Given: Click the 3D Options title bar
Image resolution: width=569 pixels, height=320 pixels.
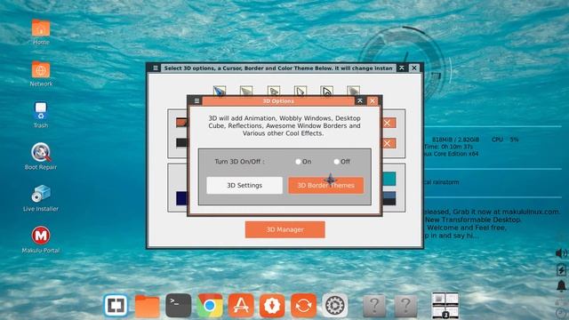Looking at the screenshot, I should pyautogui.click(x=278, y=101).
